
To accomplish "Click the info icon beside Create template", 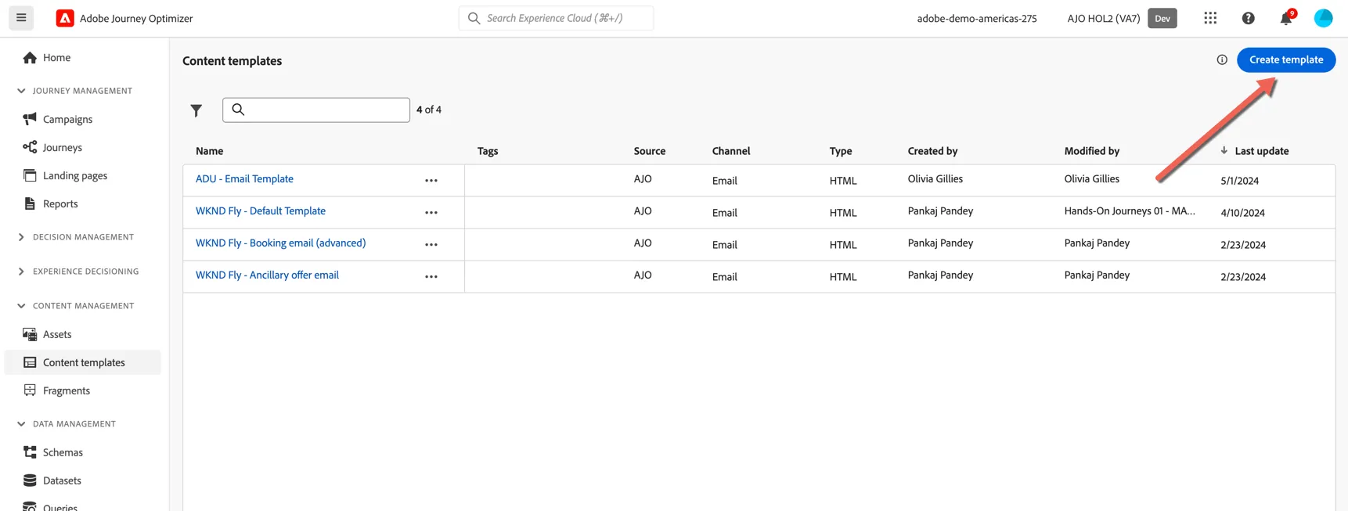I will click(x=1222, y=59).
